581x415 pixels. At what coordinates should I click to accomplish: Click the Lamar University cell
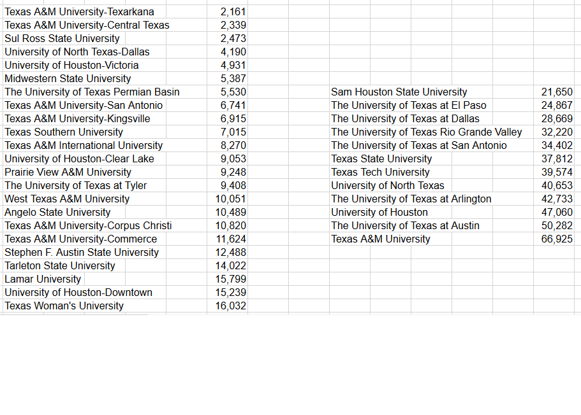[x=43, y=279]
